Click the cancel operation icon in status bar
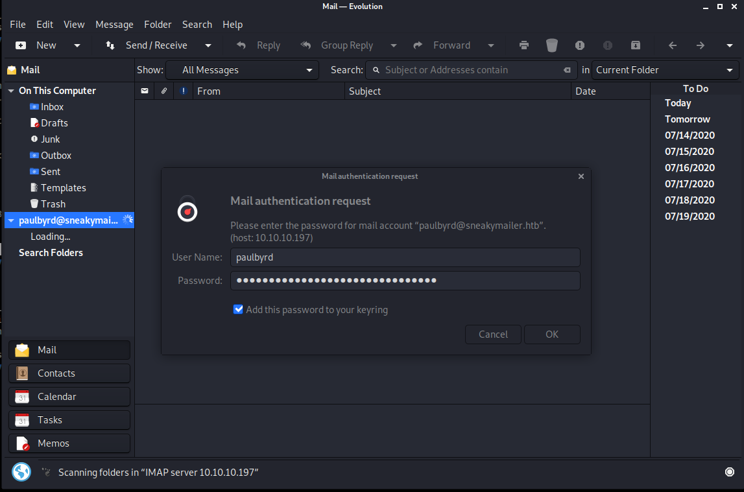744x492 pixels. click(x=730, y=472)
